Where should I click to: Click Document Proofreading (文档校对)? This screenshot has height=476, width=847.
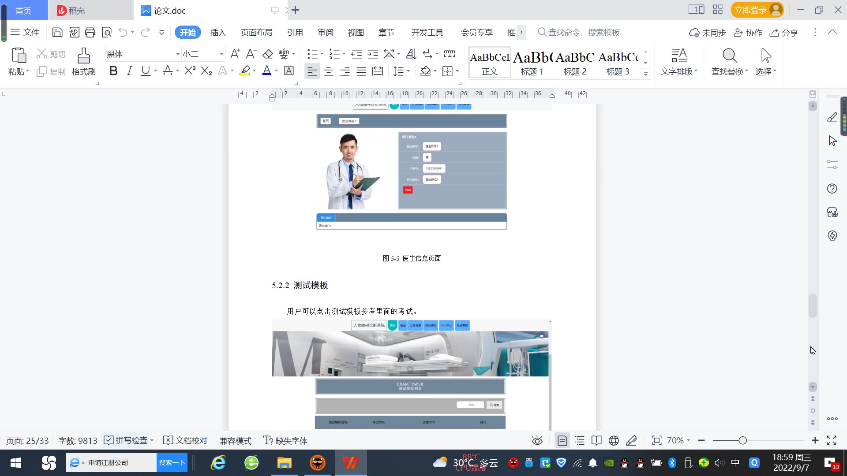(185, 440)
